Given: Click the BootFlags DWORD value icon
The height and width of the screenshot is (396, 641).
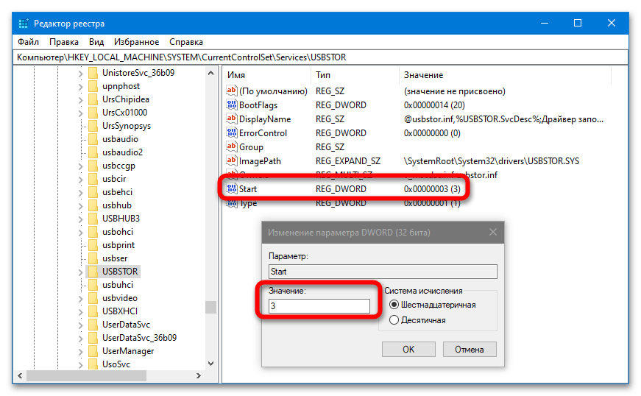Looking at the screenshot, I should point(231,105).
